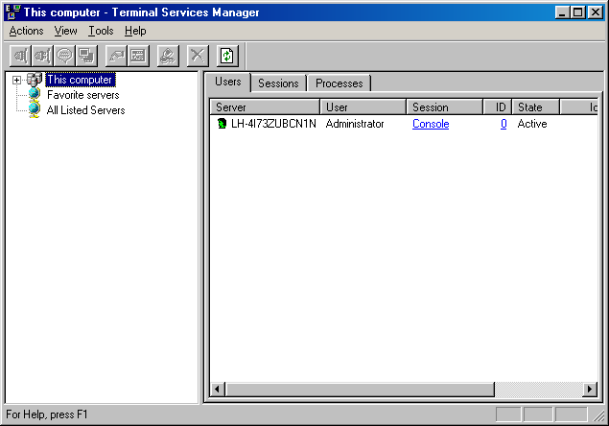609x426 pixels.
Task: Minimize the Terminal Services Manager window
Action: [562, 12]
